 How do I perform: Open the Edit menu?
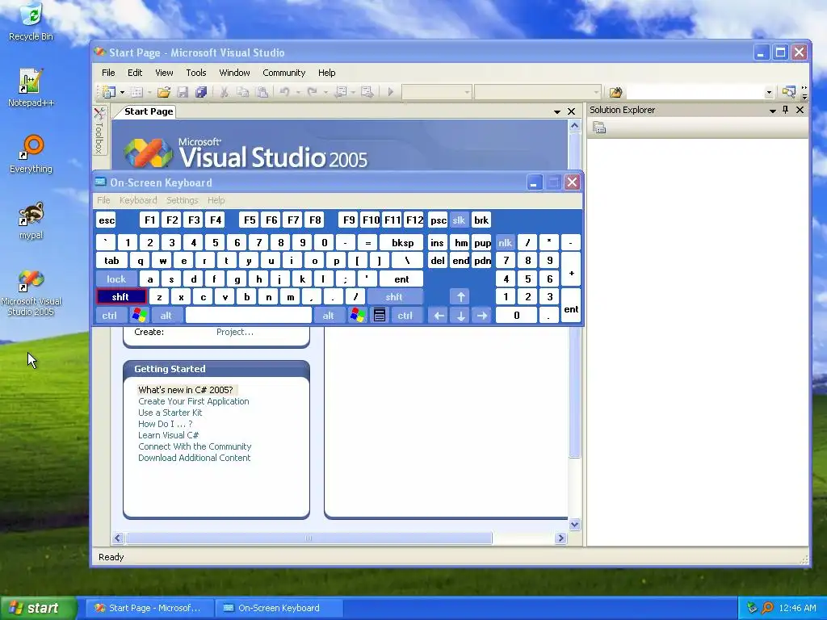tap(135, 73)
